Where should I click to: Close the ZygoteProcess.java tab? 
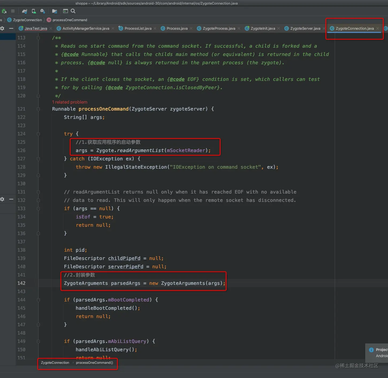239,28
